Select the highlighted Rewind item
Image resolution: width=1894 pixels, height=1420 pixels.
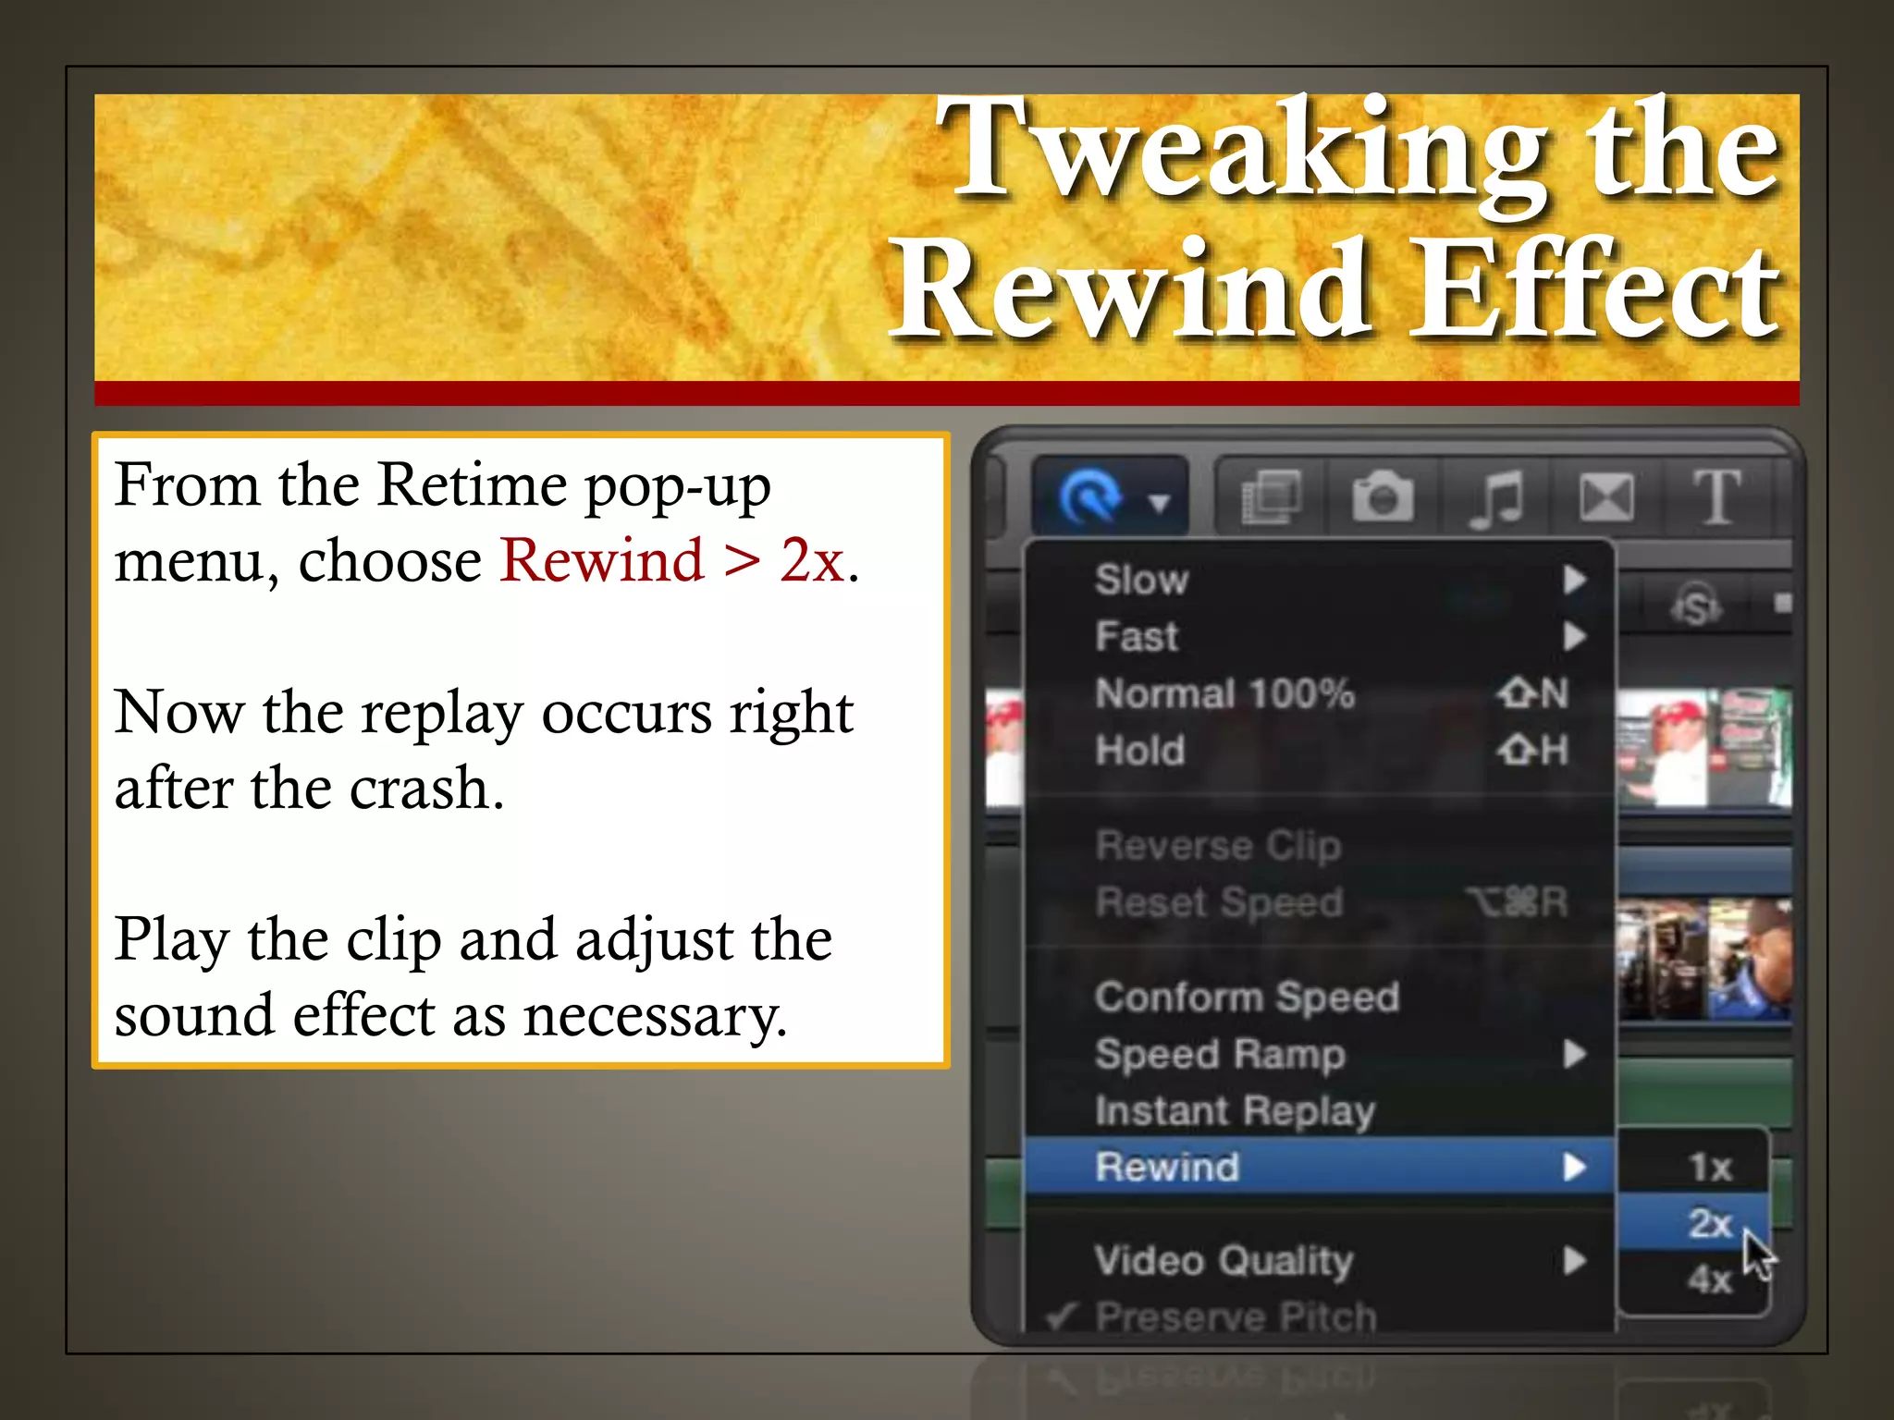tap(1320, 1167)
